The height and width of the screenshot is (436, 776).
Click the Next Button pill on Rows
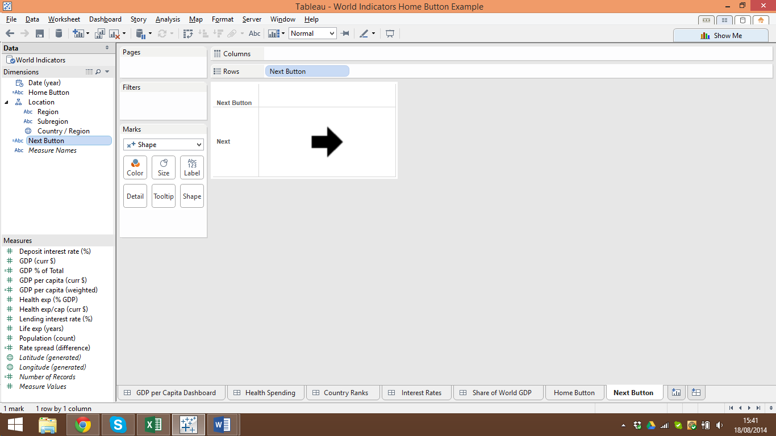click(x=307, y=72)
